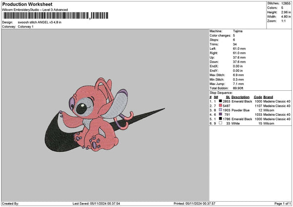
Task: Click the 'Left:' measurement label
Action: [x=213, y=49]
